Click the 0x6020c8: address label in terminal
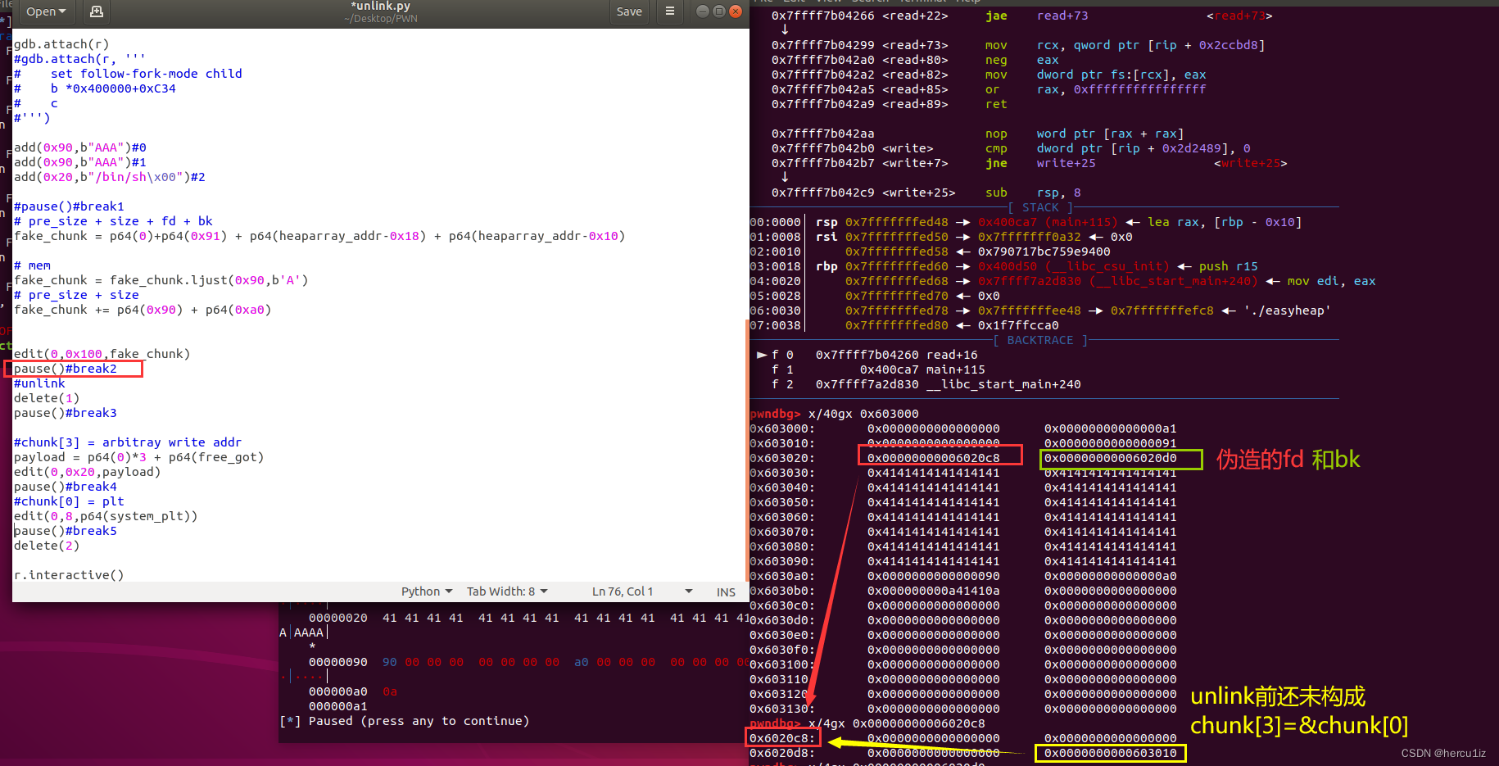This screenshot has width=1499, height=766. point(782,738)
